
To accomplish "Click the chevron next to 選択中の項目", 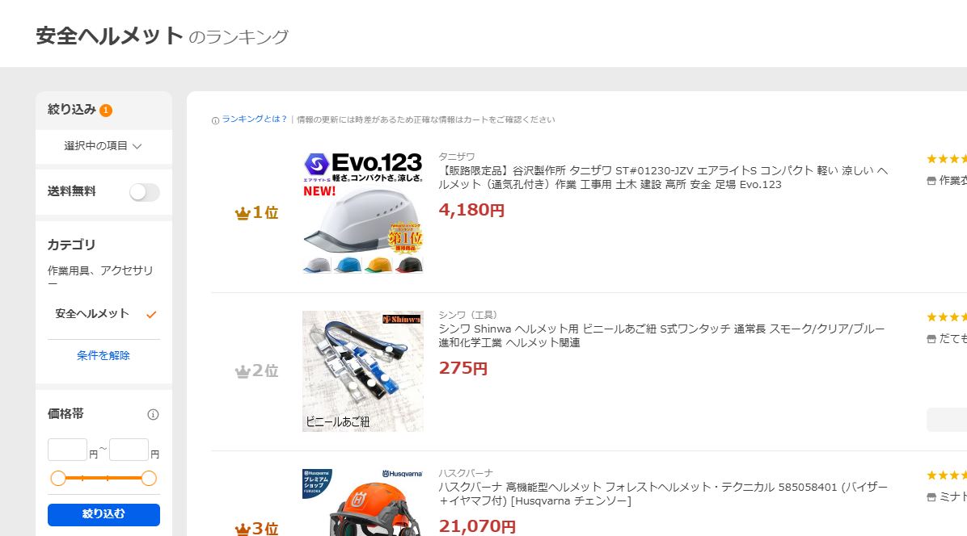I will pyautogui.click(x=137, y=146).
